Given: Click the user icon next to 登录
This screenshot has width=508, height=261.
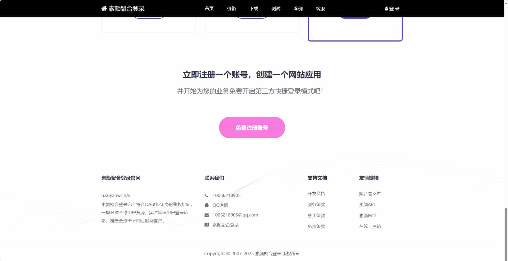Looking at the screenshot, I should coord(386,9).
